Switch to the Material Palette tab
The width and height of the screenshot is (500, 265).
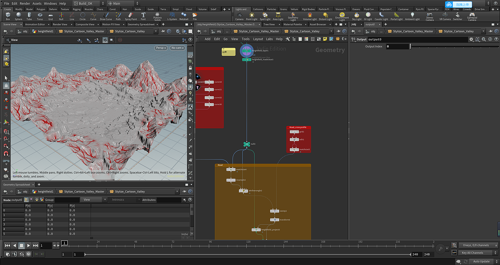pyautogui.click(x=293, y=24)
